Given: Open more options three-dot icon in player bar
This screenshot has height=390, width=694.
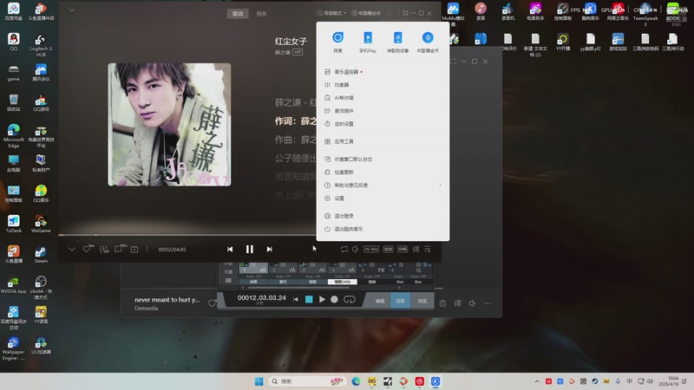Looking at the screenshot, I should pos(147,250).
